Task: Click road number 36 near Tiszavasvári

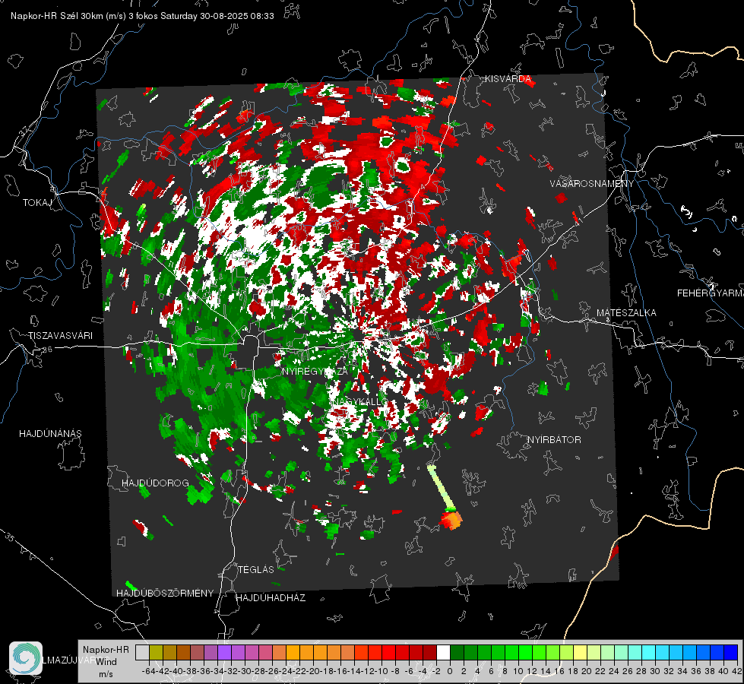Action: [47, 350]
